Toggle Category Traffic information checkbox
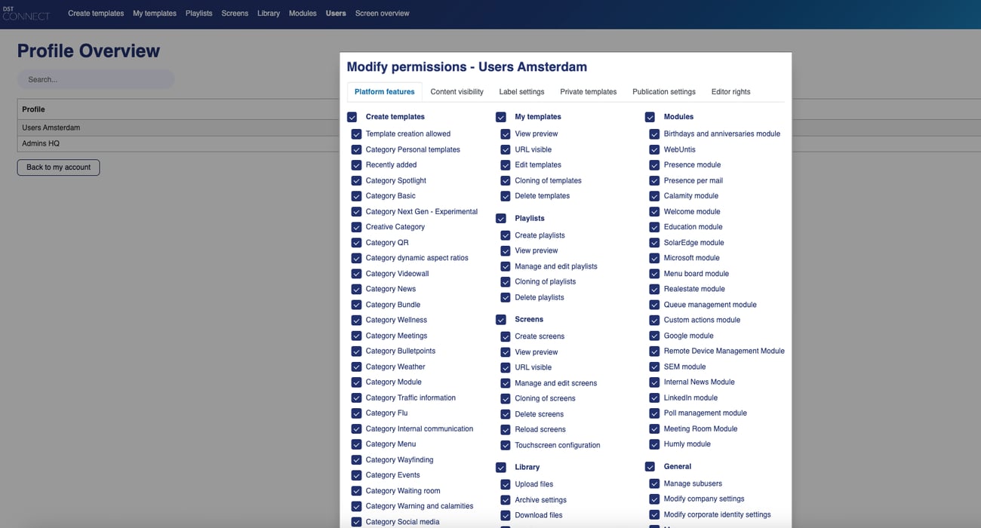 tap(356, 398)
